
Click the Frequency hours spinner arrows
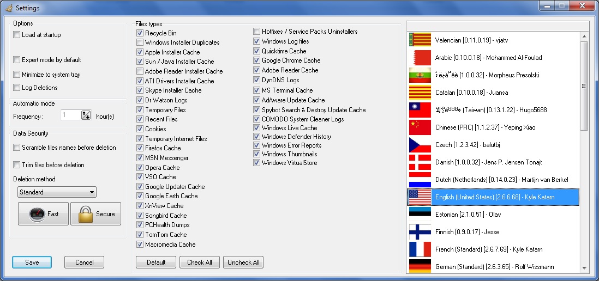coord(86,115)
